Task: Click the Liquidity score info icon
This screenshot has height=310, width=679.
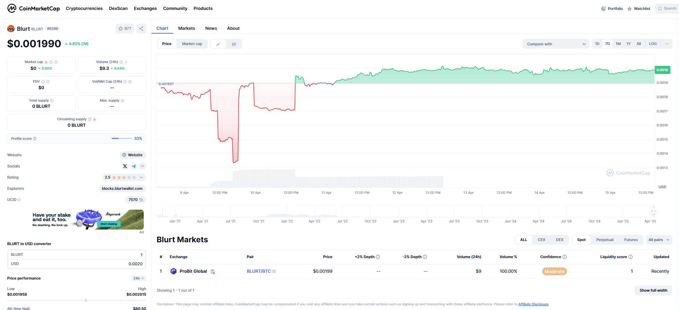Action: point(630,257)
